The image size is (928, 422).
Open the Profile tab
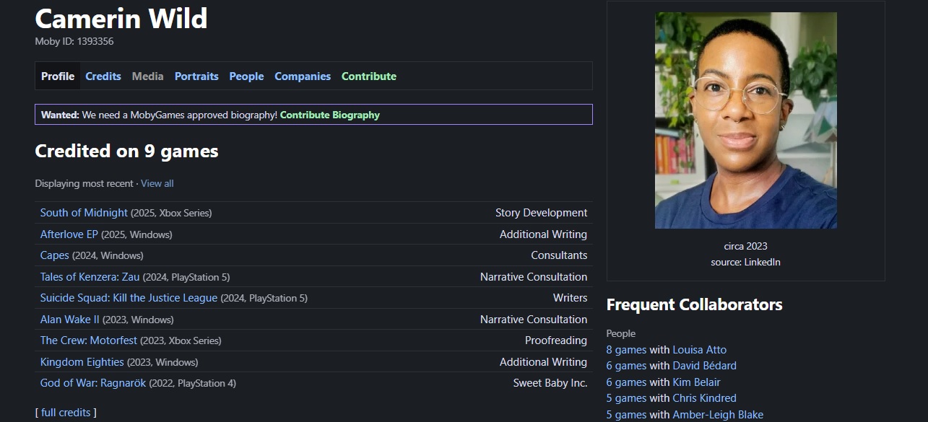click(58, 76)
